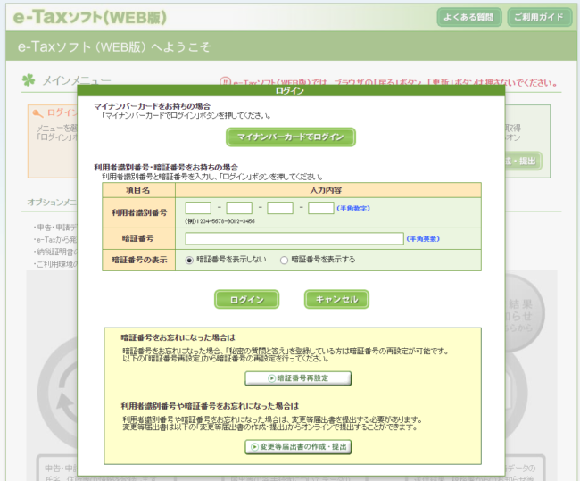Click heading 利用者識別番号・暗証番号をお持ちの場合
Screen dimensions: 580x481
click(x=166, y=167)
